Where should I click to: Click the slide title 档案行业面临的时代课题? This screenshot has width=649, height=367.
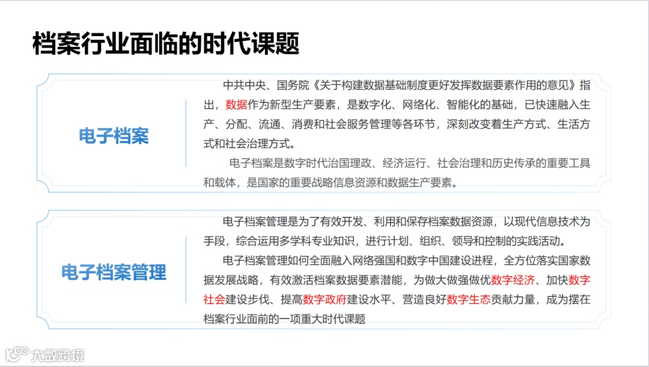tap(166, 43)
